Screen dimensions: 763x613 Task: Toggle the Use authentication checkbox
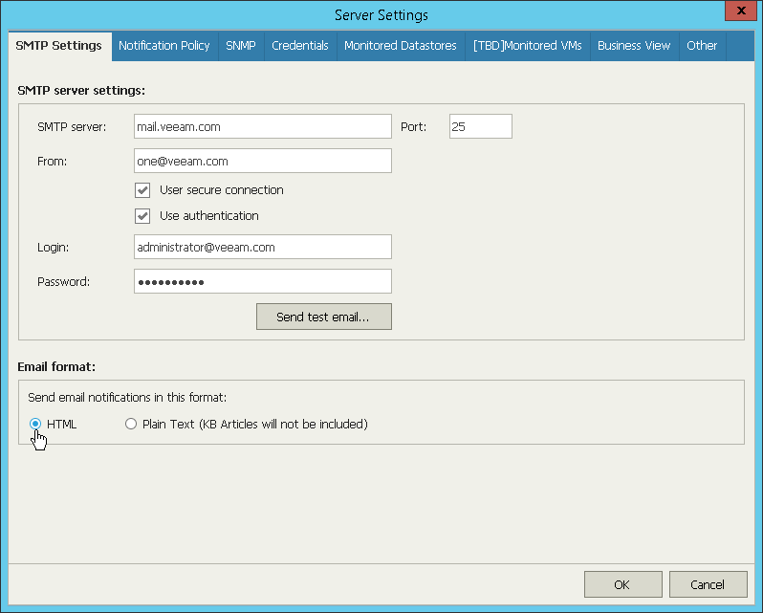142,216
